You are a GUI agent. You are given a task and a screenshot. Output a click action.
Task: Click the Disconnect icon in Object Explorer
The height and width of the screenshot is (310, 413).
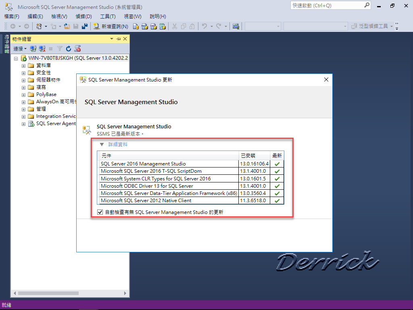coord(41,48)
